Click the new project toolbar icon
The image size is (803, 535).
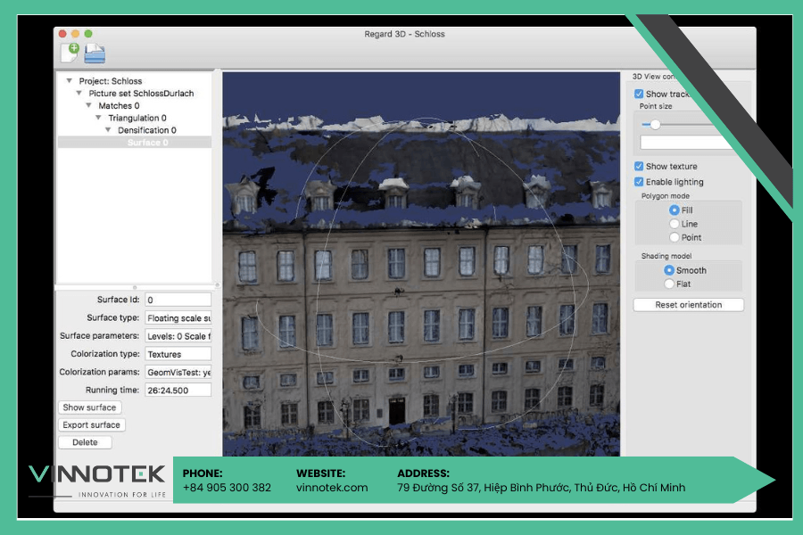[70, 53]
